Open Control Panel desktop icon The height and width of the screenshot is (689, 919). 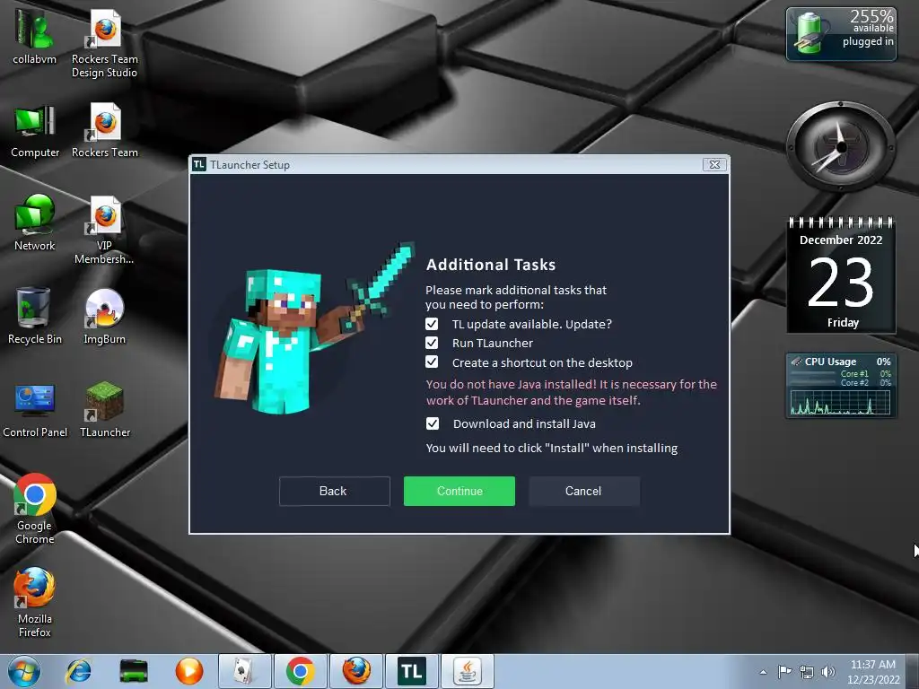point(35,410)
